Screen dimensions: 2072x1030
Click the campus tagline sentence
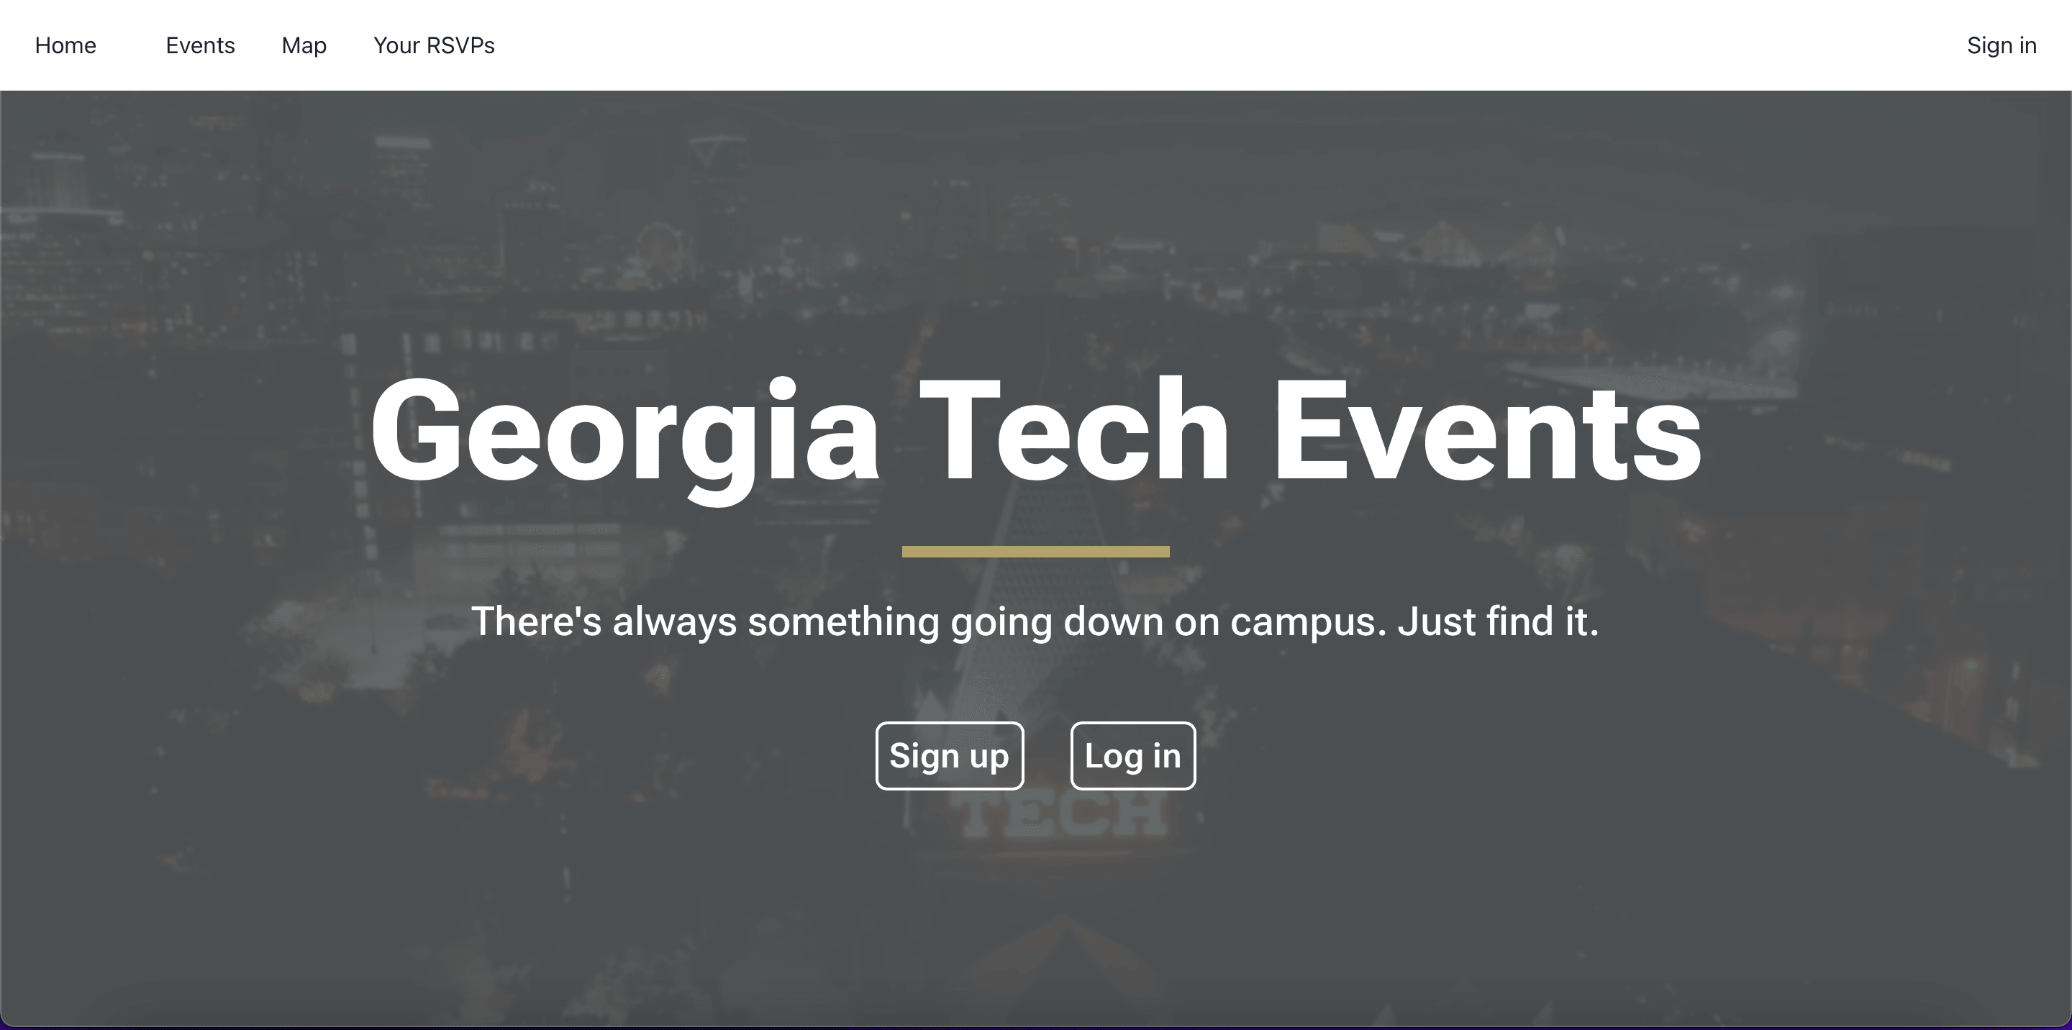click(1035, 621)
